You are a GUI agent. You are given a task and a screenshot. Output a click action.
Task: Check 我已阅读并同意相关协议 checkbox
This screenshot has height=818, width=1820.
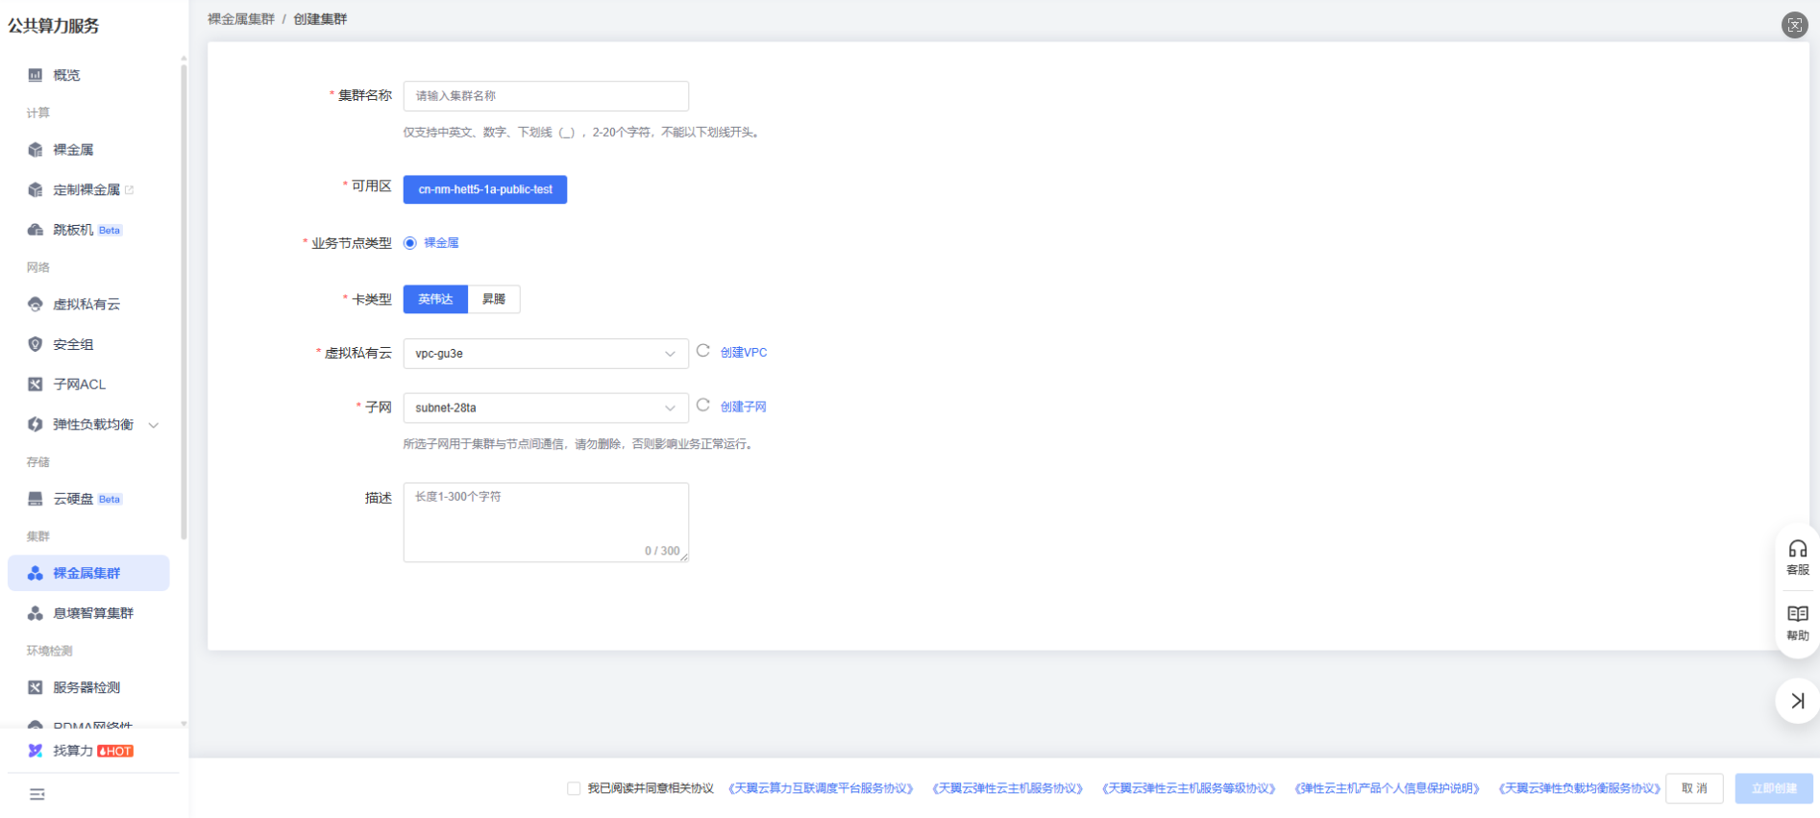point(574,788)
